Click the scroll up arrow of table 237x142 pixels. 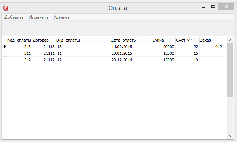tap(230, 40)
